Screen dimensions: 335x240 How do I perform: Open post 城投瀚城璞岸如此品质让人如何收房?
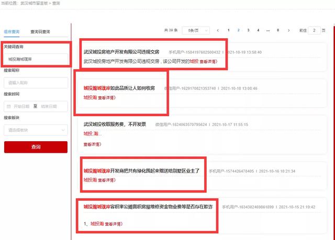[x=119, y=88]
